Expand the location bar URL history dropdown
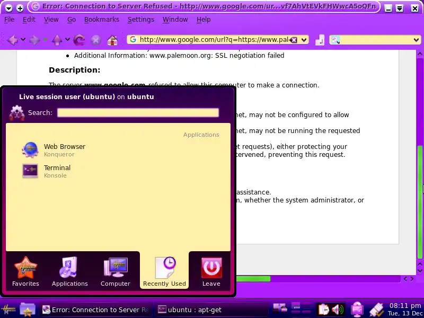Viewport: 424px width, 318px height. tap(304, 40)
